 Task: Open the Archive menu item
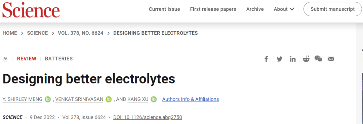255,9
